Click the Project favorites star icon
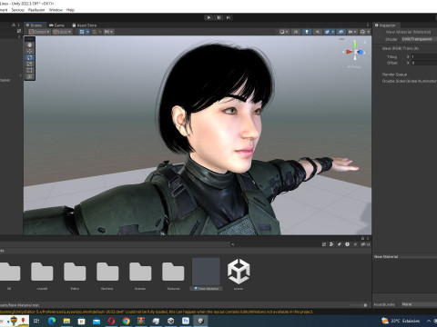 (355, 244)
